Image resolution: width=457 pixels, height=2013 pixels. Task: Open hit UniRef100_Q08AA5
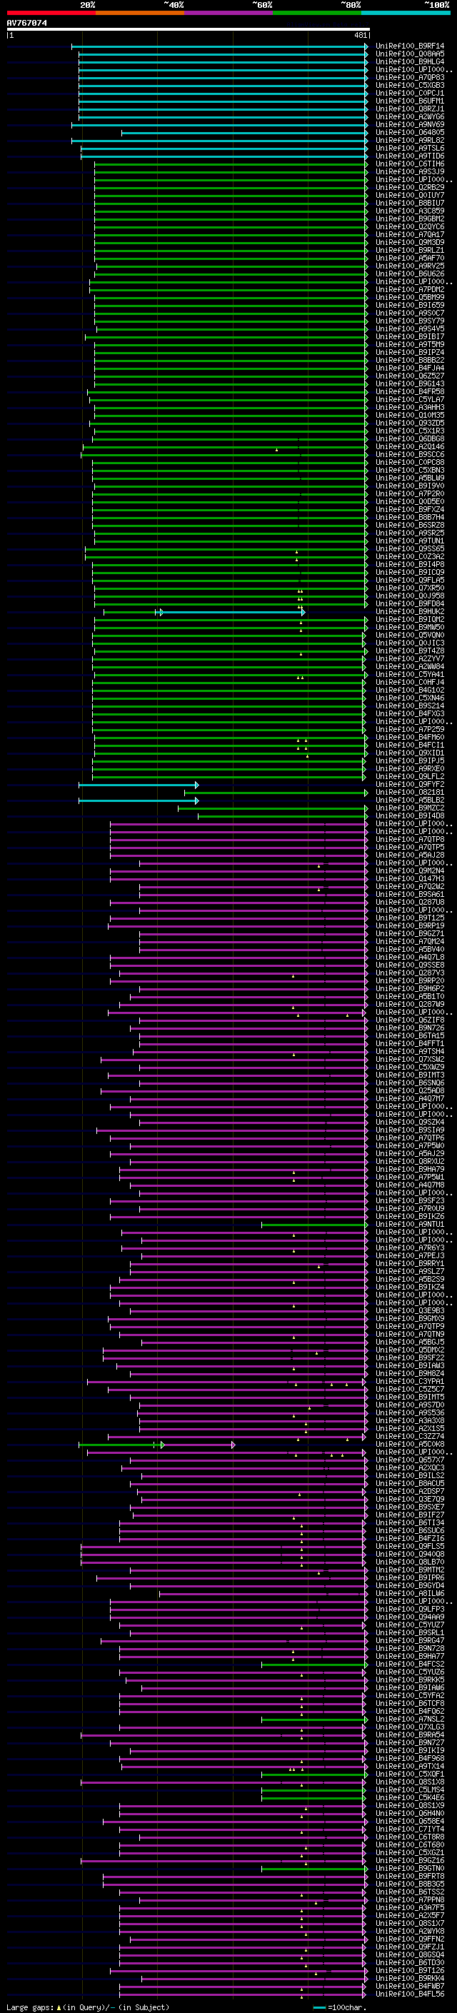coord(410,54)
